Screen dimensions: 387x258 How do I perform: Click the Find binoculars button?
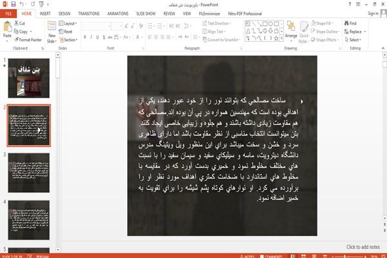click(350, 23)
